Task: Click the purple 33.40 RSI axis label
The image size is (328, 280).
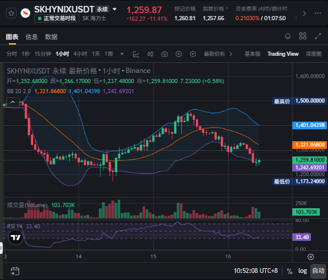Action: (301, 237)
